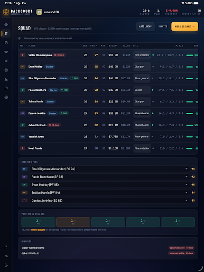Open Daniss Jenkins' Sharpshooter role dropdown
Screen dimensions: 204x272
[142, 114]
